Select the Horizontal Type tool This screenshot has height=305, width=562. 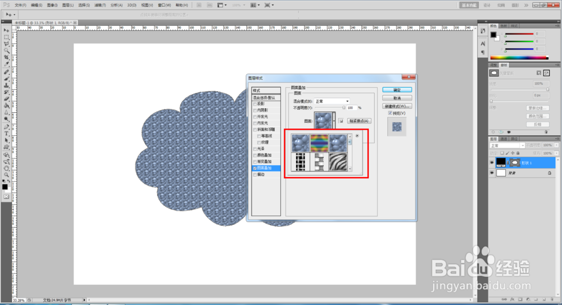click(6, 134)
